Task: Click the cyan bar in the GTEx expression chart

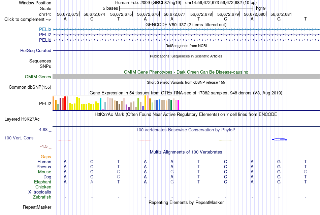Action: click(x=100, y=104)
